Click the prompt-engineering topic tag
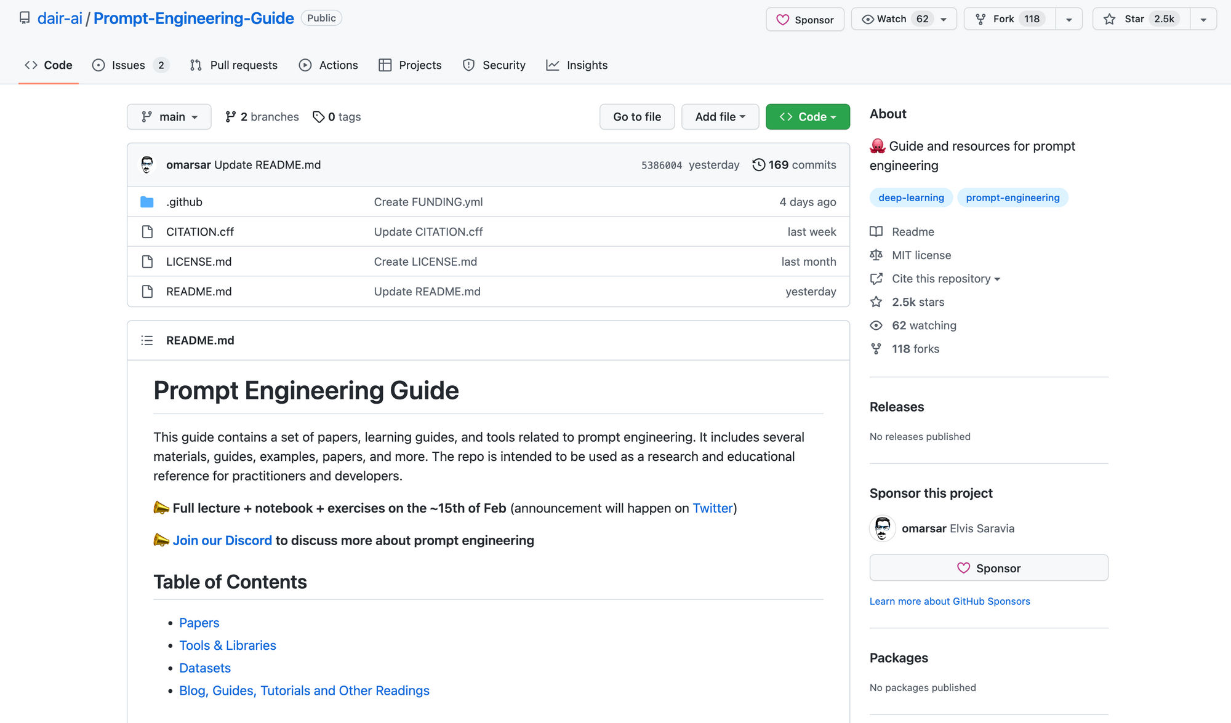The image size is (1231, 723). pyautogui.click(x=1012, y=198)
